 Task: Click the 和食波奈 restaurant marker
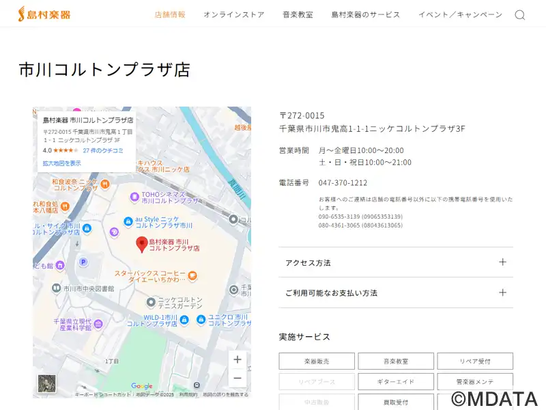105,184
